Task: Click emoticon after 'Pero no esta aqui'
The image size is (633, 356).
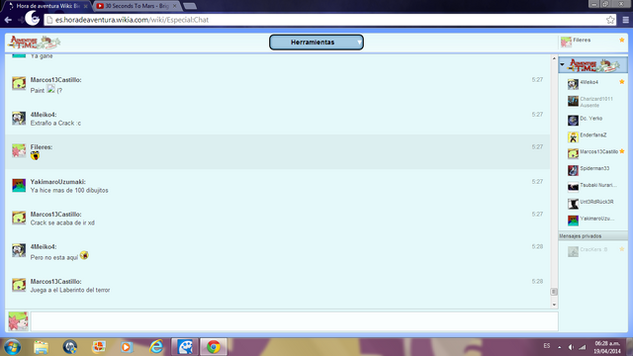Action: pyautogui.click(x=84, y=255)
